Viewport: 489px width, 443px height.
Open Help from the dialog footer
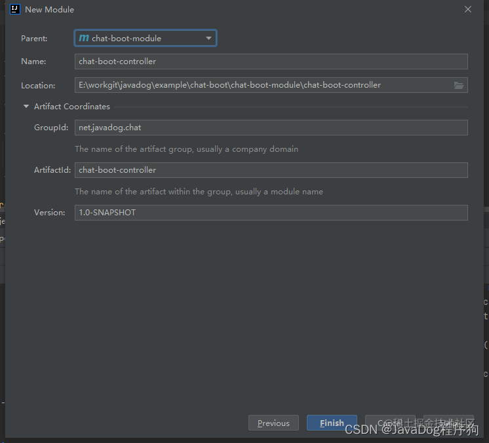pos(448,423)
